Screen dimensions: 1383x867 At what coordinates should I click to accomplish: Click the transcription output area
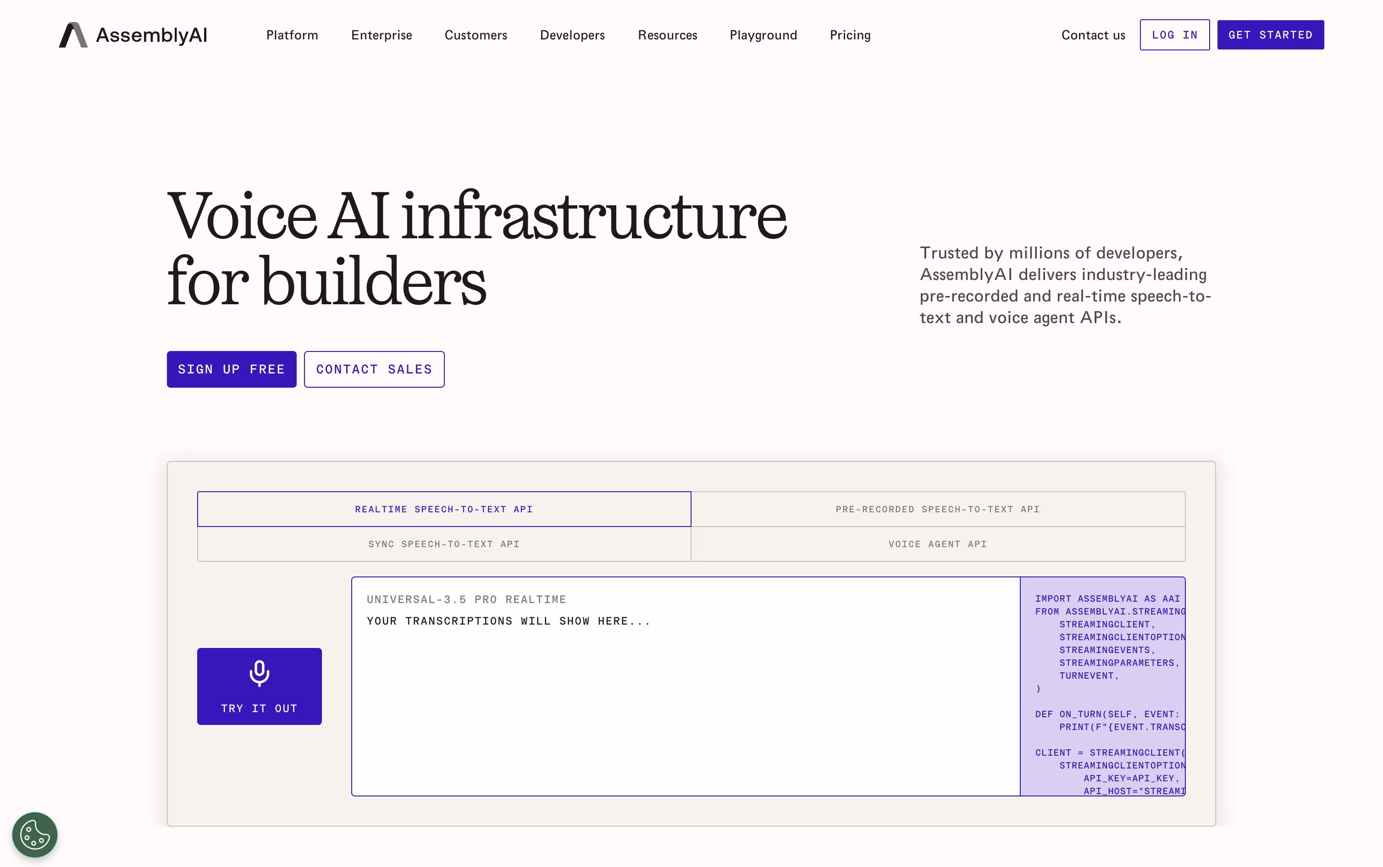686,686
